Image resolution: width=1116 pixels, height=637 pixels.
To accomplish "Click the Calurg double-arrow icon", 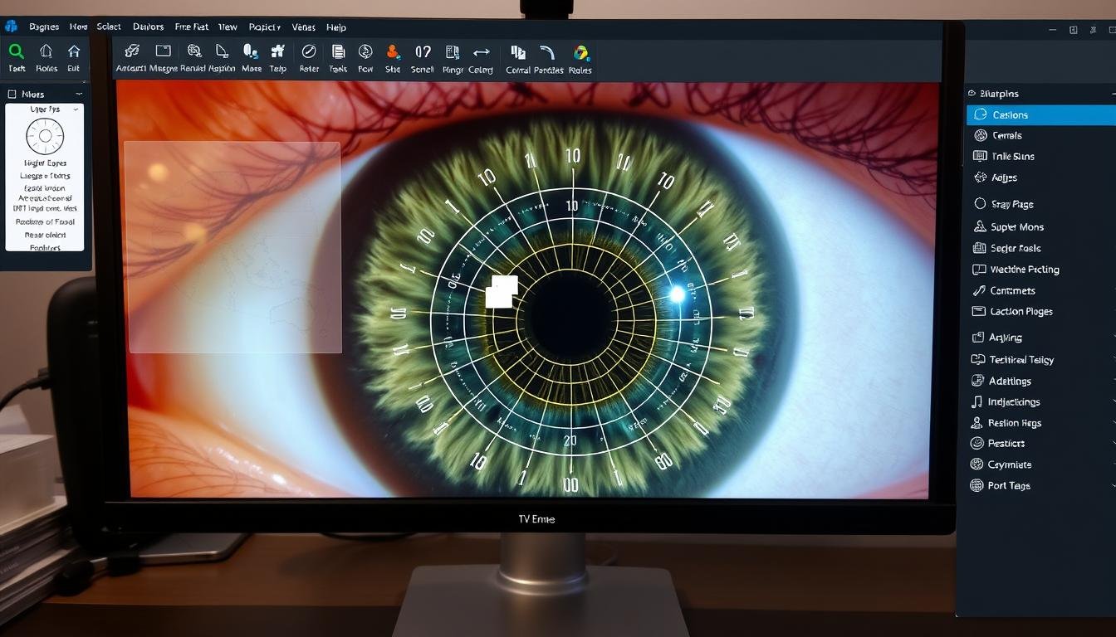I will pos(481,52).
